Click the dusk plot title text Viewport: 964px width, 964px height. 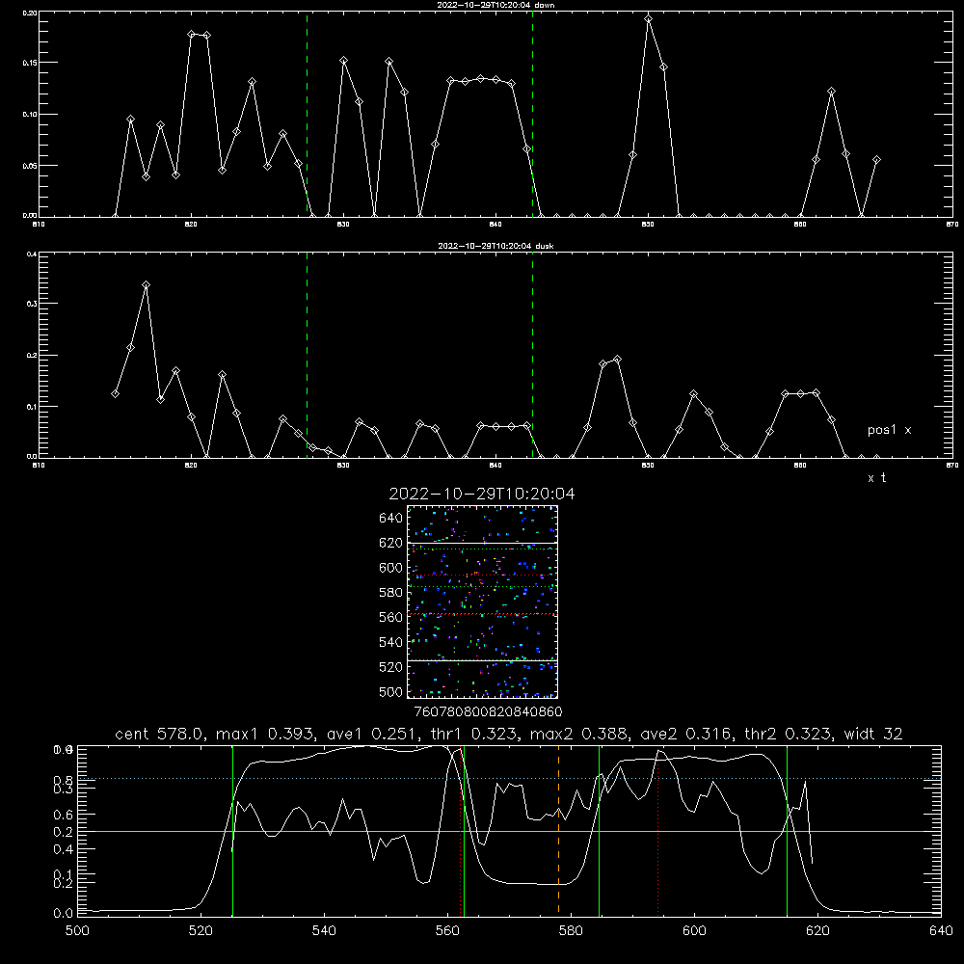pos(495,246)
